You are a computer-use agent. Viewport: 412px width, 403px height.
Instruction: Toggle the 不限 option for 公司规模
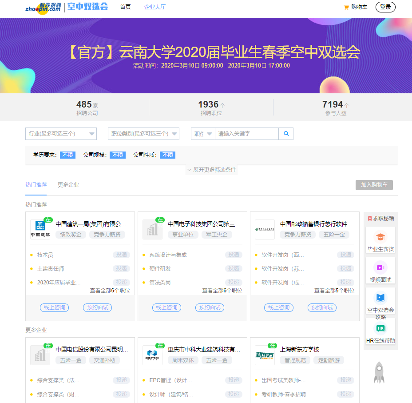point(118,155)
